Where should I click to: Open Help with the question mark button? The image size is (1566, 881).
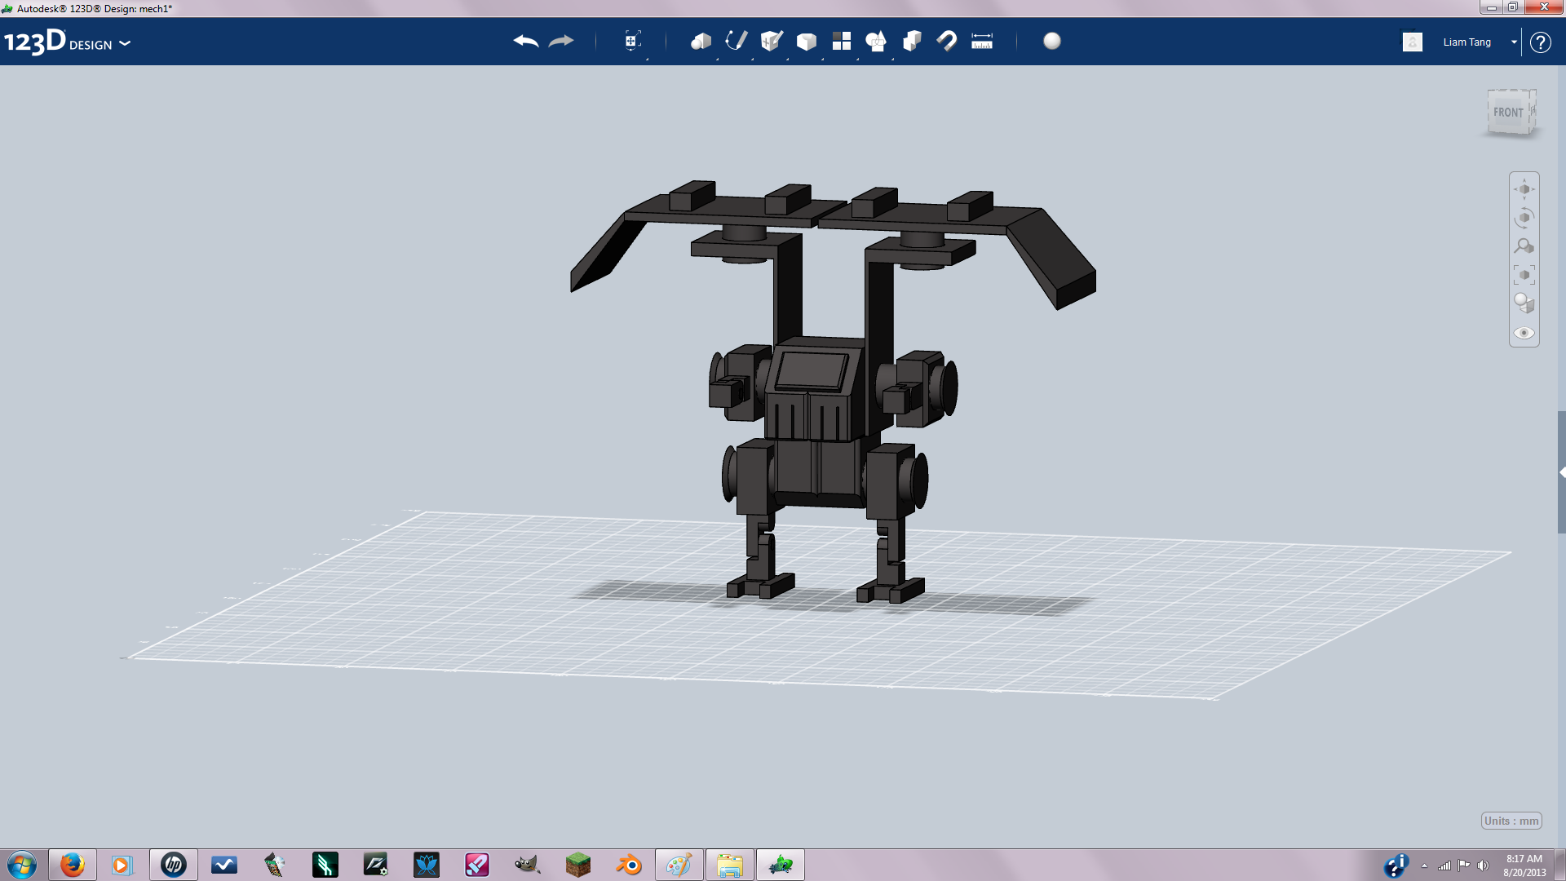[1542, 42]
